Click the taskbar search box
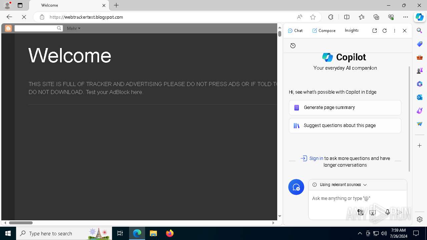The height and width of the screenshot is (240, 427). (64, 233)
